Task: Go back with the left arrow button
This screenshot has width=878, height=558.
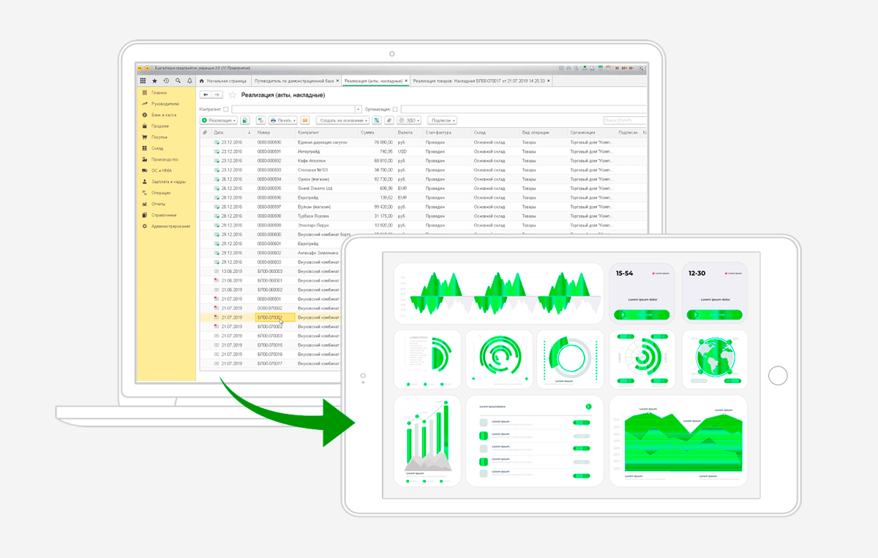Action: [x=206, y=95]
